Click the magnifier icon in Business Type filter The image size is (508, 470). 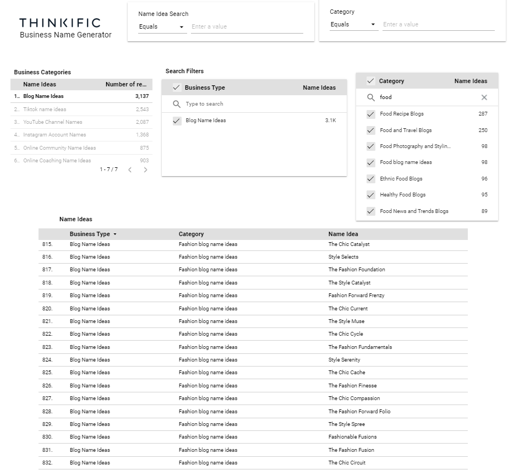tap(177, 104)
